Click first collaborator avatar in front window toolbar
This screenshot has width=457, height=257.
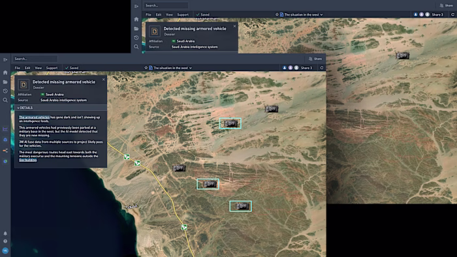[x=285, y=68]
